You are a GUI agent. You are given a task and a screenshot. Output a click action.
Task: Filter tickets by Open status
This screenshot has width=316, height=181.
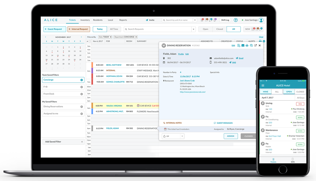205,29
